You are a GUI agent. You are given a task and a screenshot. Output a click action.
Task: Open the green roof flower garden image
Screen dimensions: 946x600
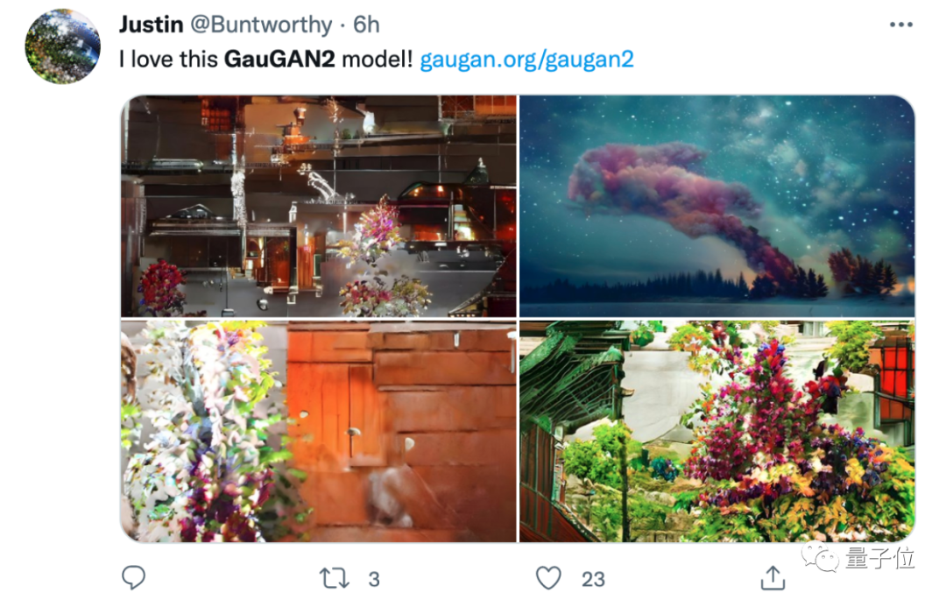[x=717, y=431]
